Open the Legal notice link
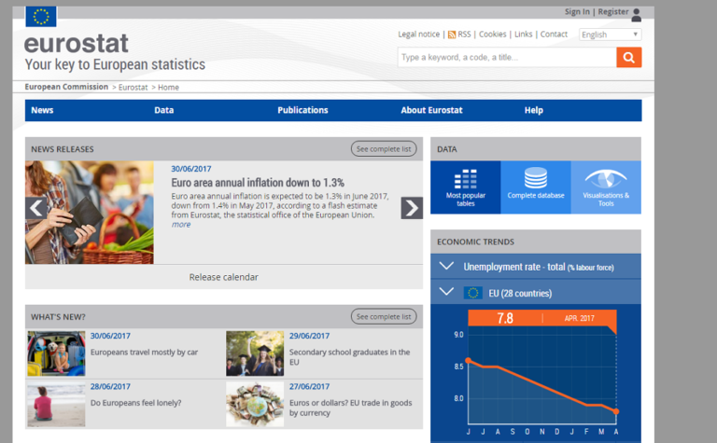Viewport: 717px width, 443px height. [x=418, y=35]
